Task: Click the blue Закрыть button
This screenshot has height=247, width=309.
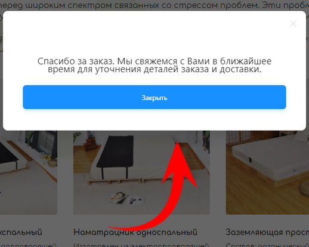Action: click(154, 97)
